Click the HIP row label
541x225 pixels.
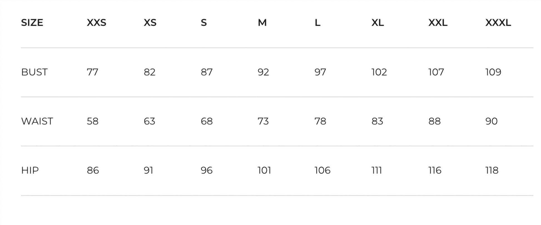(30, 170)
